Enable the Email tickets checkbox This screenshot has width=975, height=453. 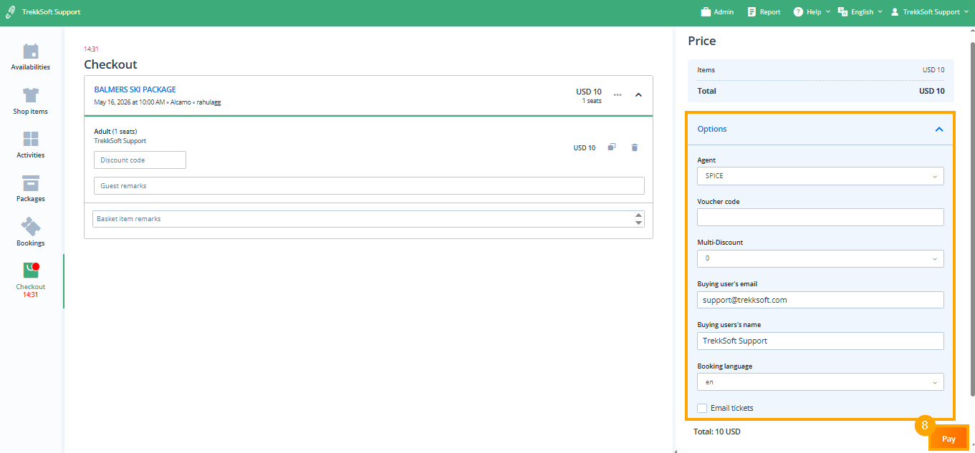click(703, 408)
